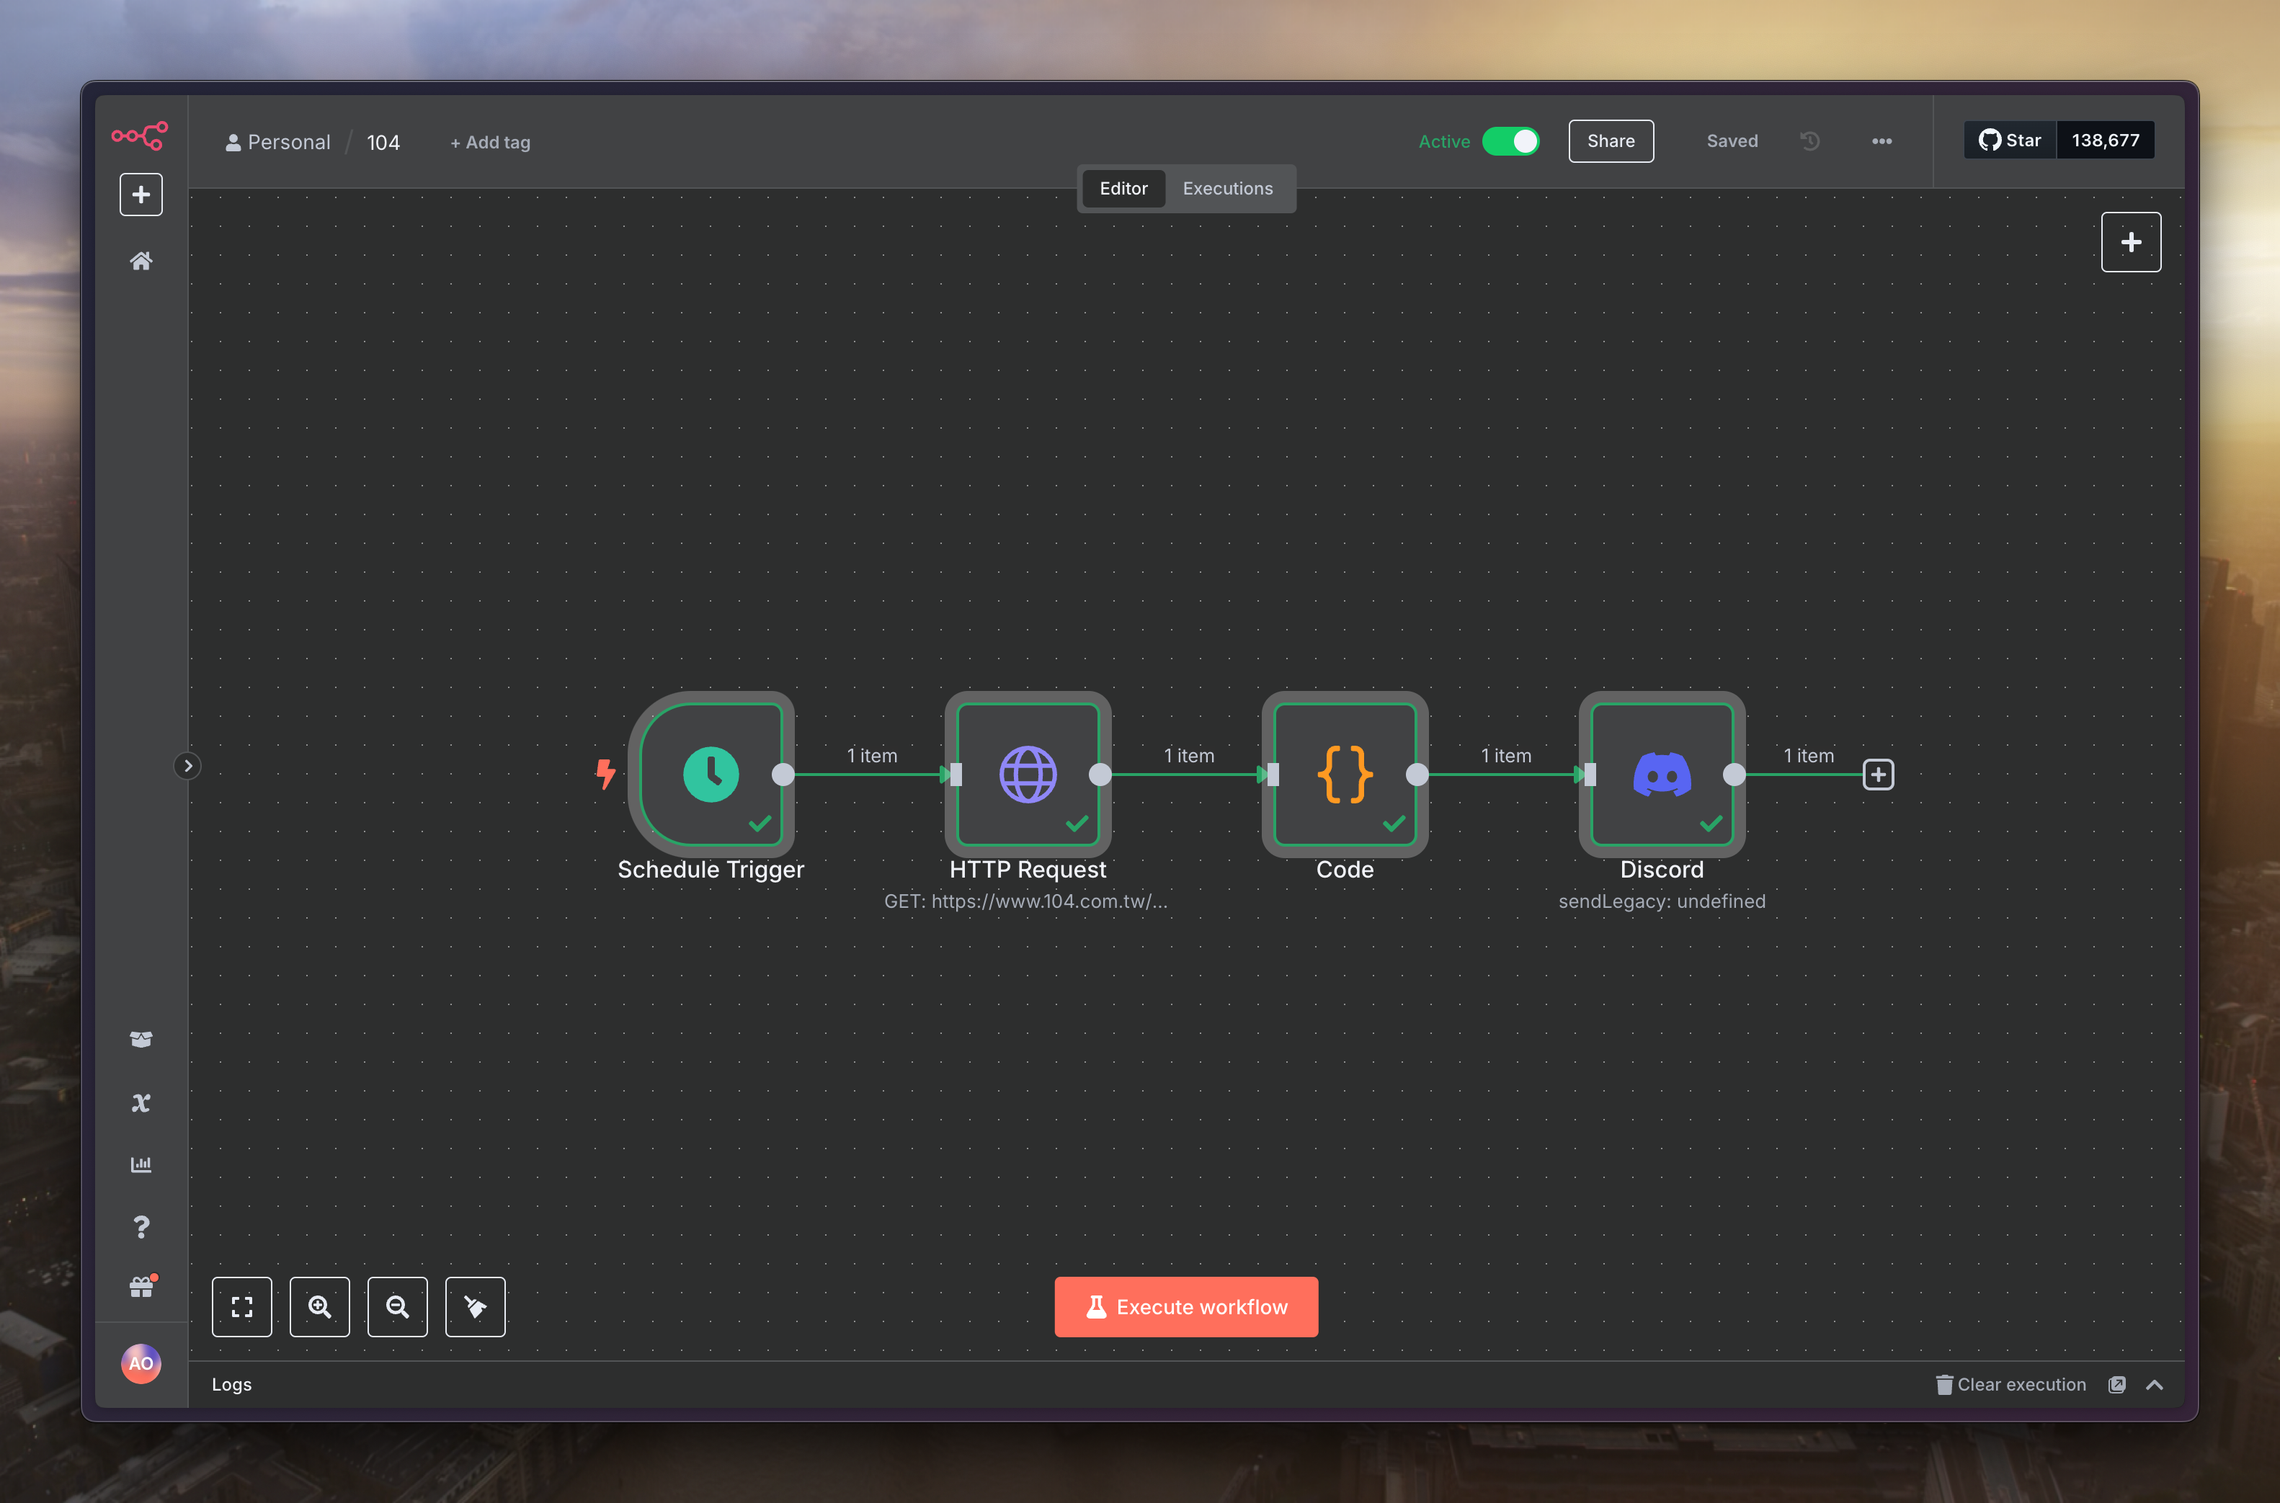The width and height of the screenshot is (2280, 1503).
Task: Open the Variables x icon
Action: pos(141,1102)
